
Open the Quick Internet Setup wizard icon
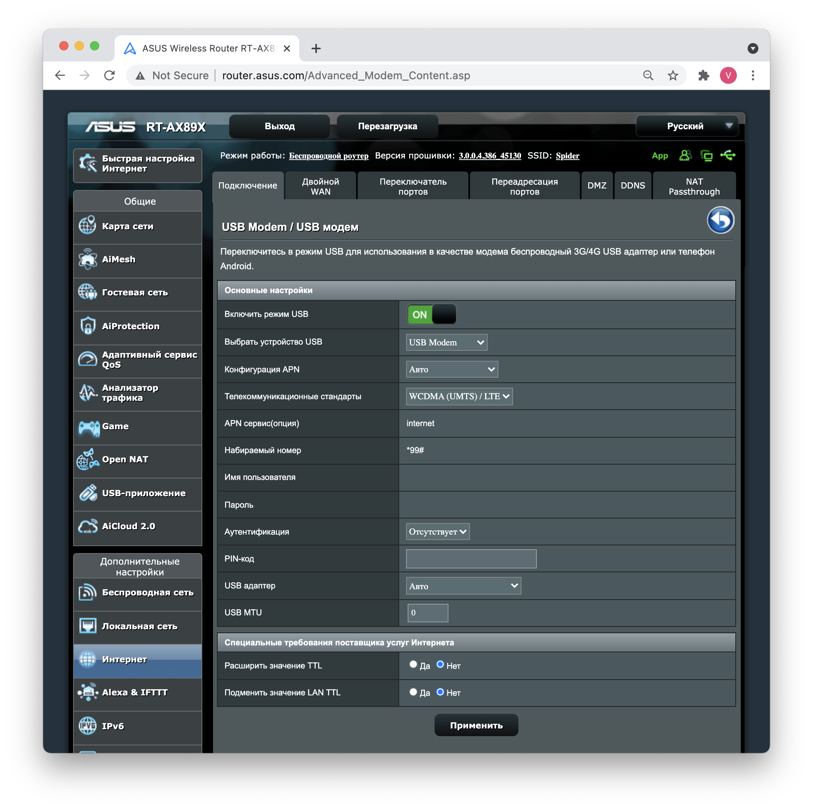pyautogui.click(x=88, y=164)
